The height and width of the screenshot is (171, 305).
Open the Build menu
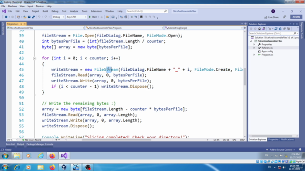(x=45, y=11)
